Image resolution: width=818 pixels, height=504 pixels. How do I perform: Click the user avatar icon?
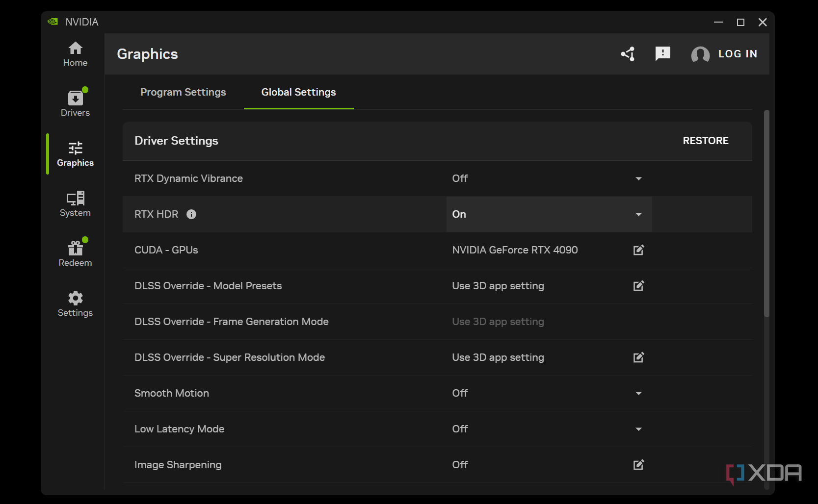click(x=700, y=54)
